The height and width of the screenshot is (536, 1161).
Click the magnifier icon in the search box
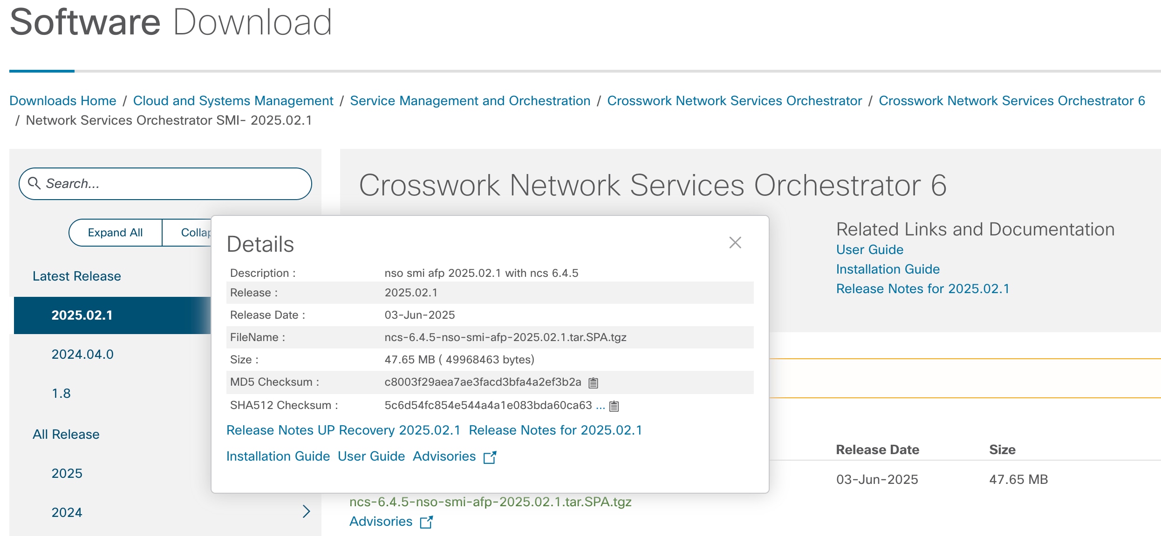tap(35, 183)
